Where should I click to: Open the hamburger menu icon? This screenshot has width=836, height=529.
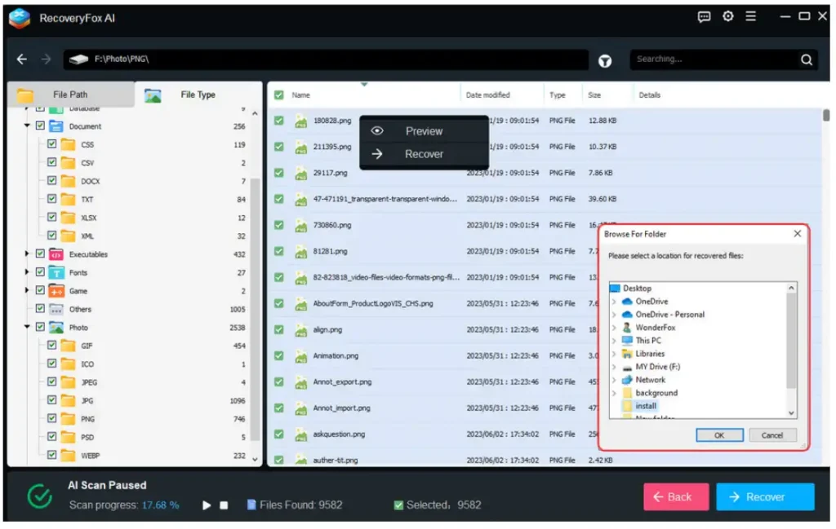click(x=751, y=16)
